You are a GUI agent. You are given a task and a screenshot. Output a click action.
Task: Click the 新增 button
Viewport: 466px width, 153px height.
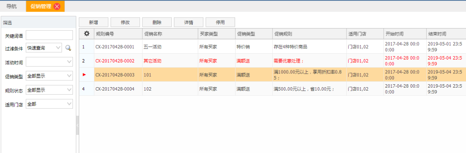(x=93, y=22)
